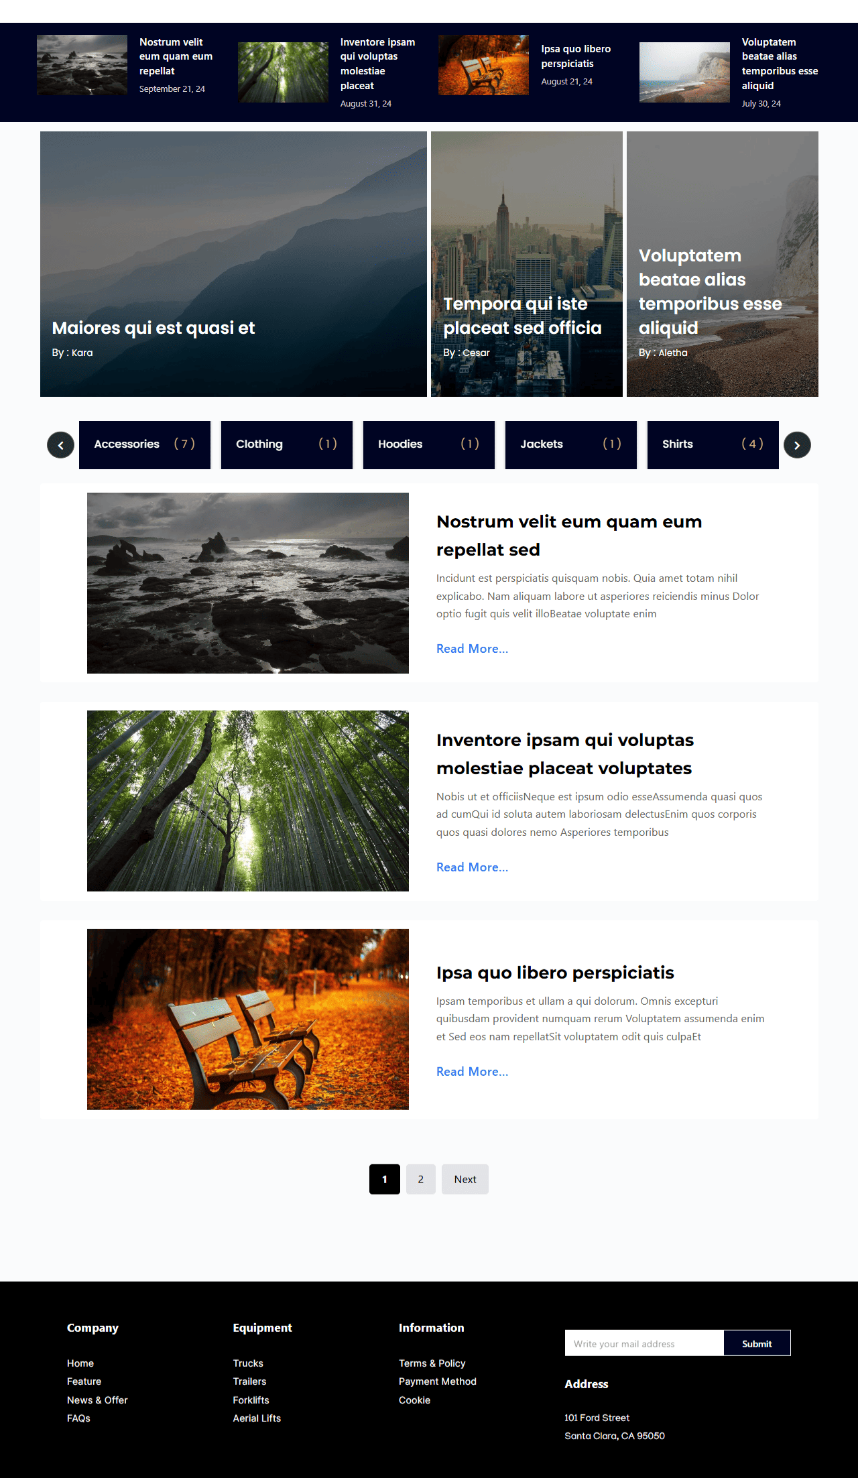Open the Jackets category
This screenshot has width=858, height=1478.
570,444
